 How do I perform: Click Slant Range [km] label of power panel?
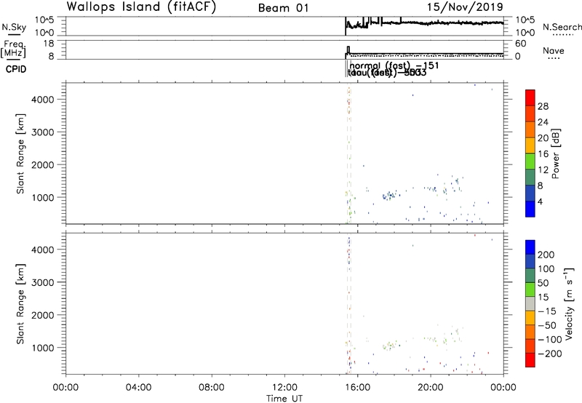coord(20,153)
